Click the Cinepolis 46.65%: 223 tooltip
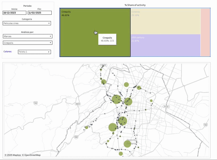The width and height of the screenshot is (217, 160). coord(107,39)
